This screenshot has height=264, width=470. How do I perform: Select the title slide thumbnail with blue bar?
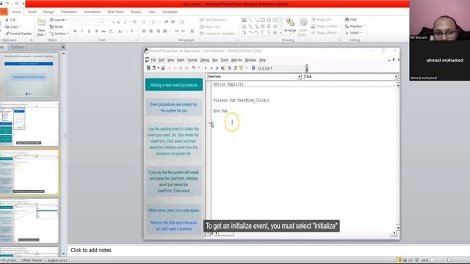point(29,75)
